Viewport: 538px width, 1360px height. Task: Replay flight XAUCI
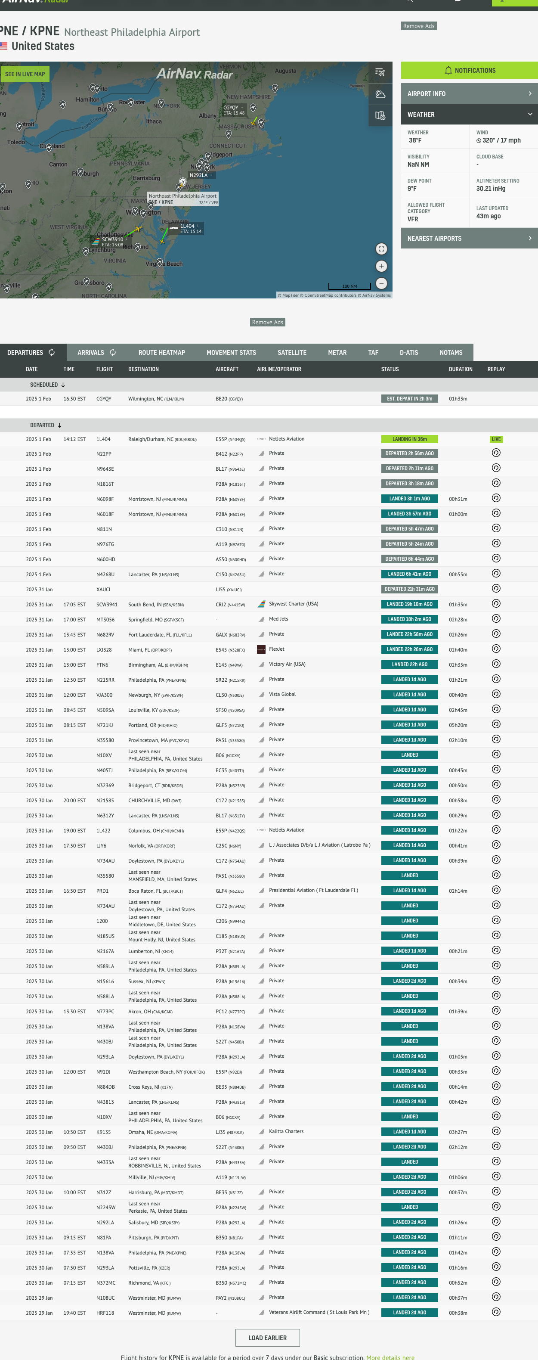point(496,589)
